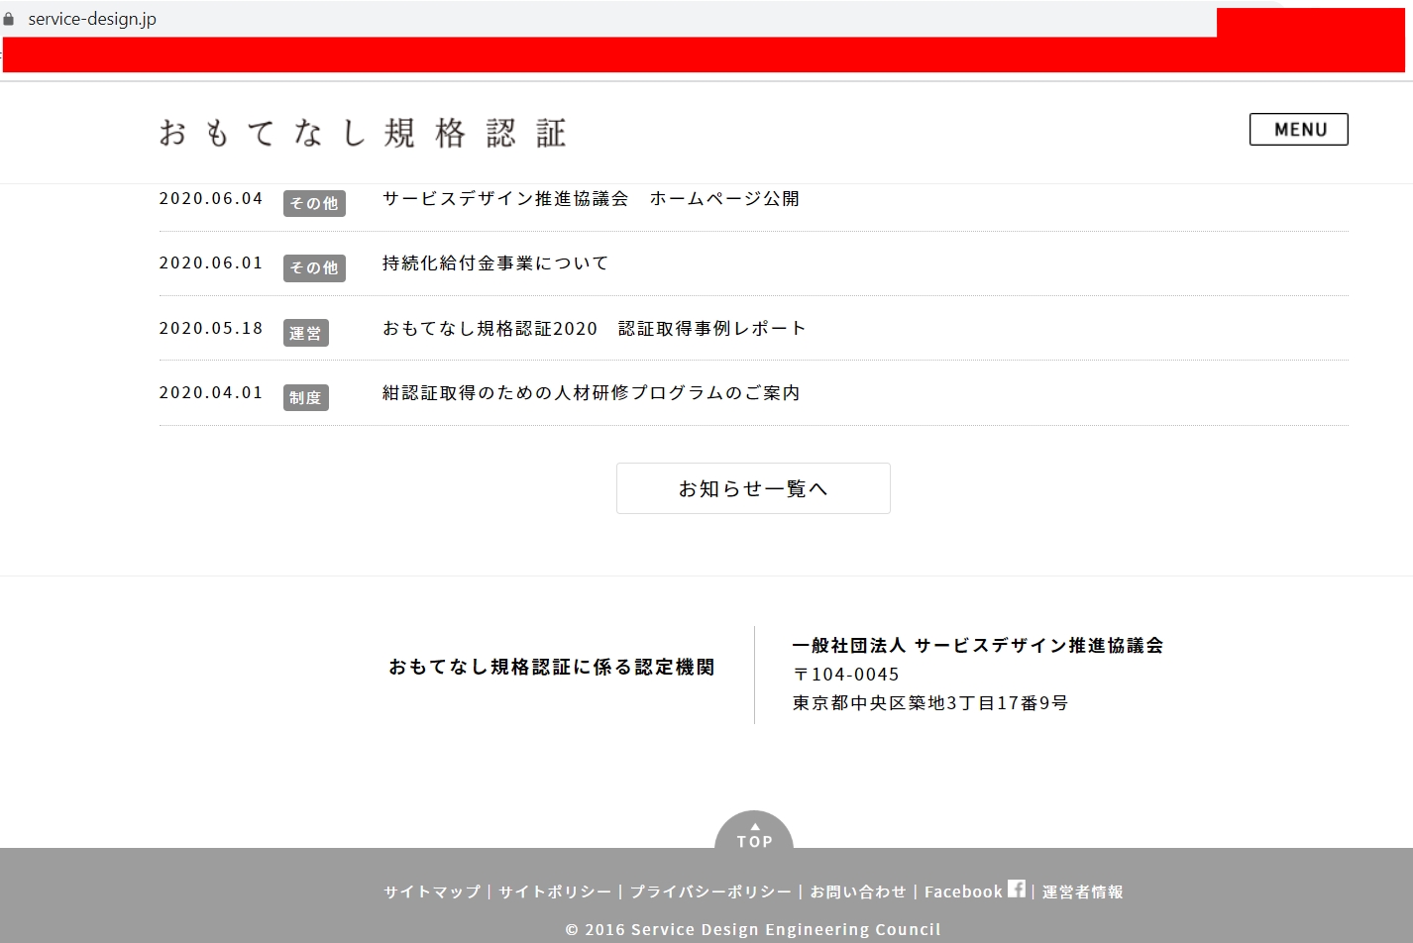Open サイトマップ footer link
Image resolution: width=1413 pixels, height=943 pixels.
point(432,891)
